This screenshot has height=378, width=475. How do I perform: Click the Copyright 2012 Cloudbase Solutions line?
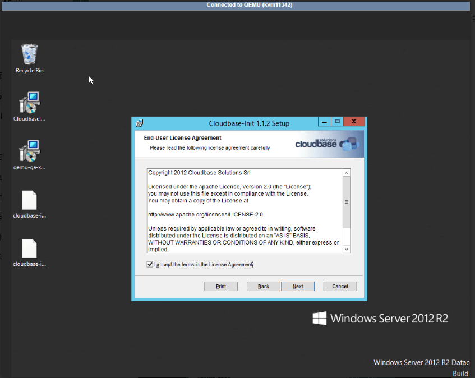[199, 173]
